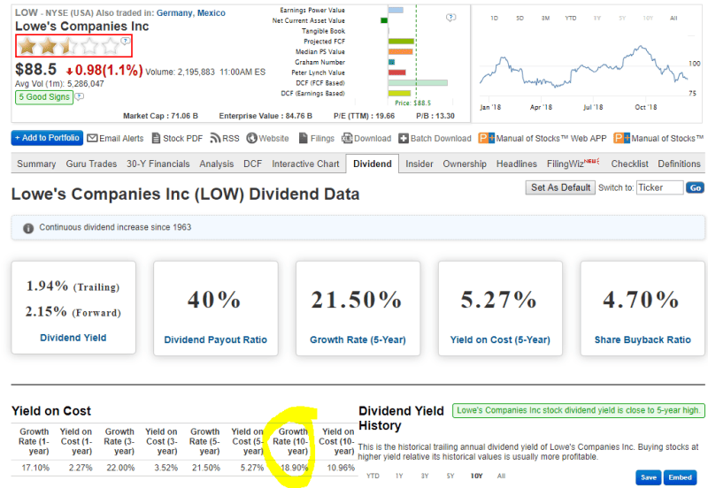This screenshot has height=488, width=708.
Task: Click the Add to Portfolio button
Action: 47,138
